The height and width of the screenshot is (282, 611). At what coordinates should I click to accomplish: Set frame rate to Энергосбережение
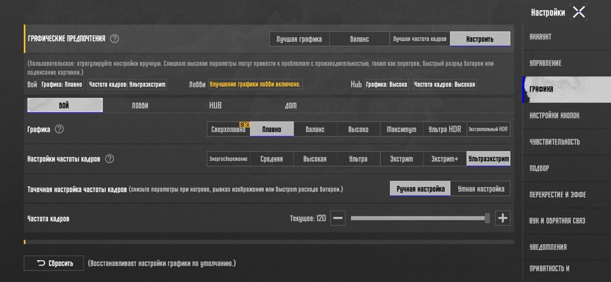click(229, 159)
